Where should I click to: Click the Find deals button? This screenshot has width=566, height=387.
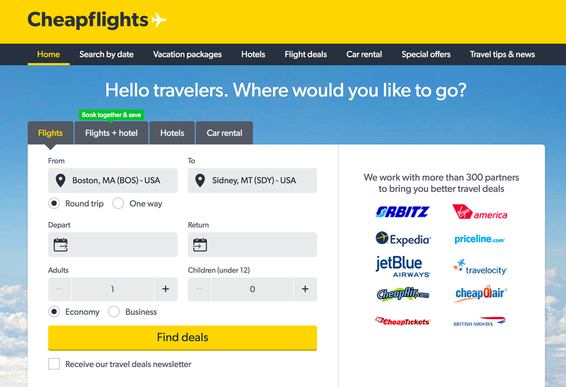click(183, 338)
